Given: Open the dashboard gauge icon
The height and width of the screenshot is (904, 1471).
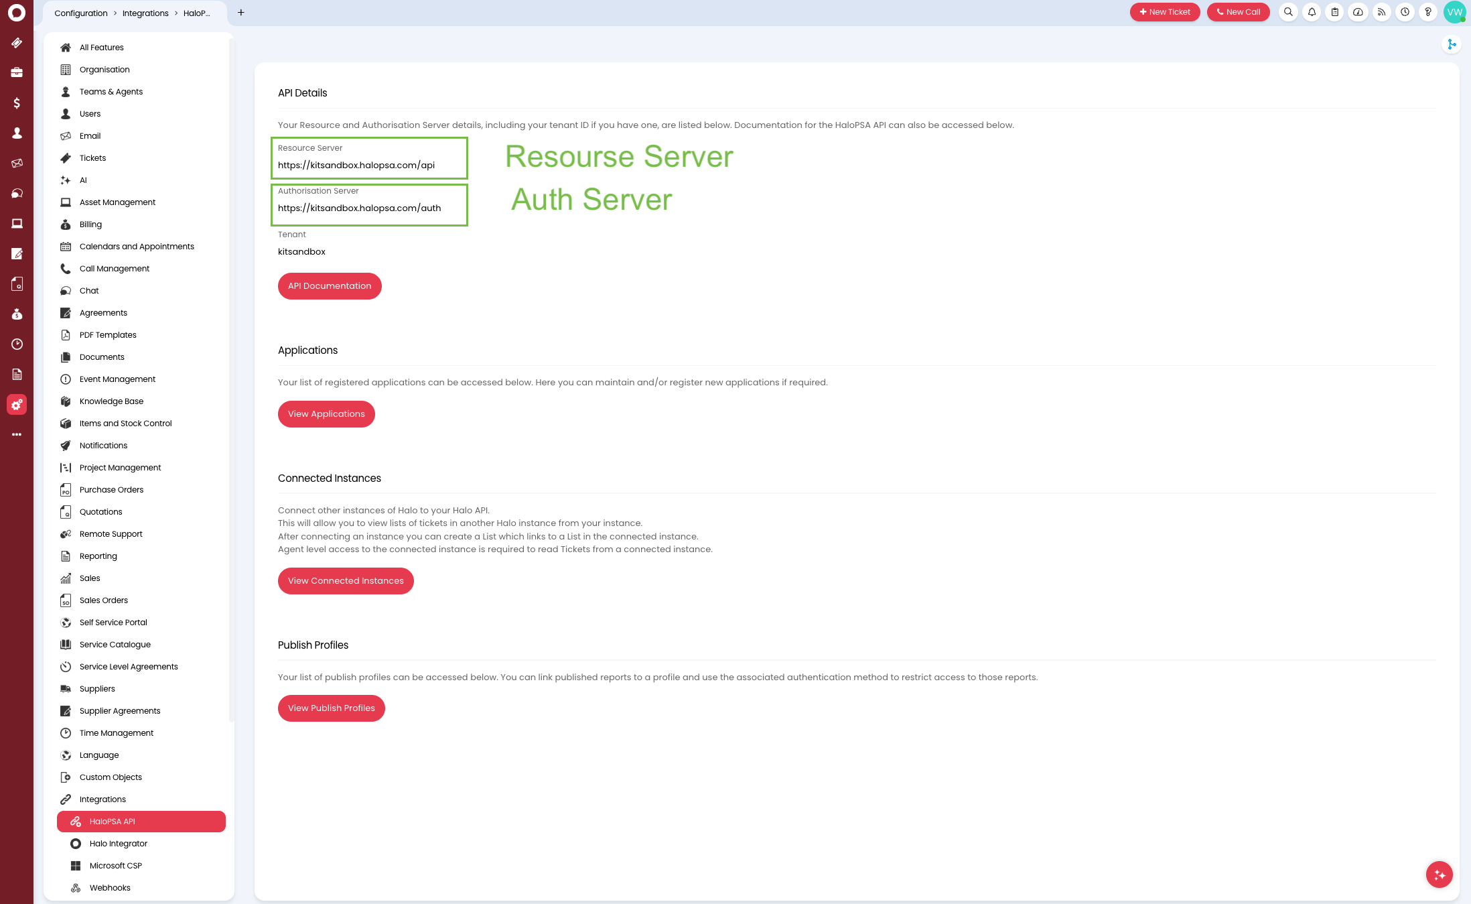Looking at the screenshot, I should pyautogui.click(x=1358, y=12).
